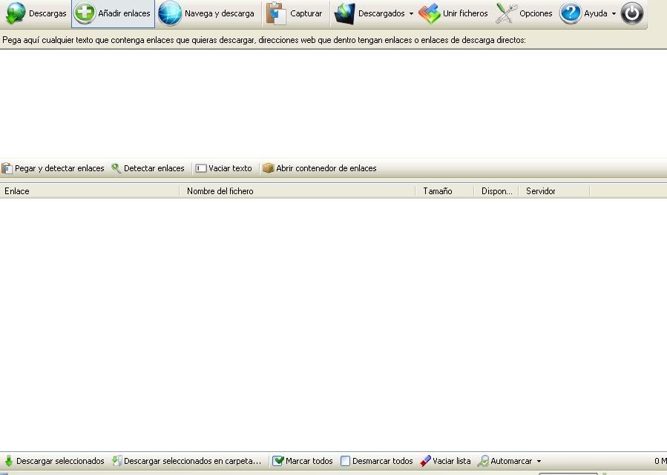Select the Añadir enlaces plus icon
This screenshot has width=667, height=475.
tap(85, 13)
